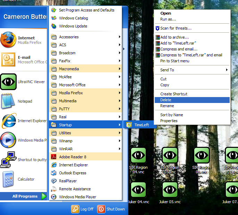Screen dimensions: 238x215
Task: Expand the PuTTY folder submenu
Action: coord(85,109)
